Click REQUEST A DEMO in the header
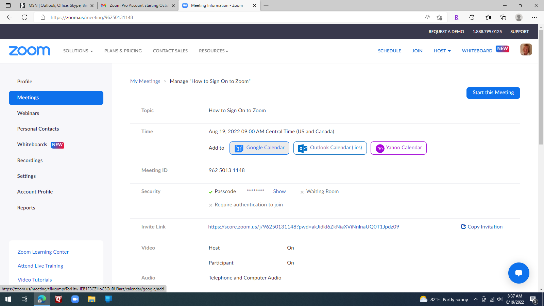The width and height of the screenshot is (544, 306). [446, 32]
